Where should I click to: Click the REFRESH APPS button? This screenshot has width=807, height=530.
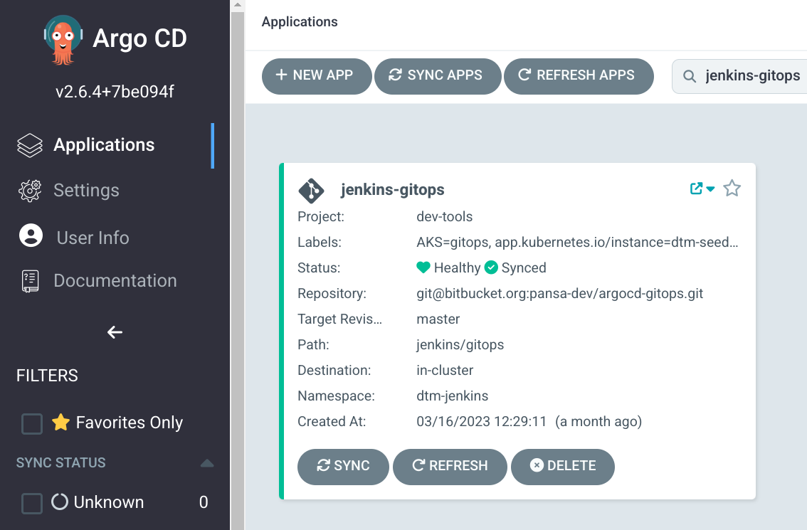click(579, 76)
